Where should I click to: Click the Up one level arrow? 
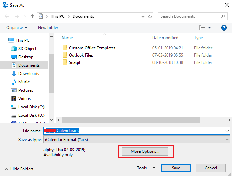point(32,16)
